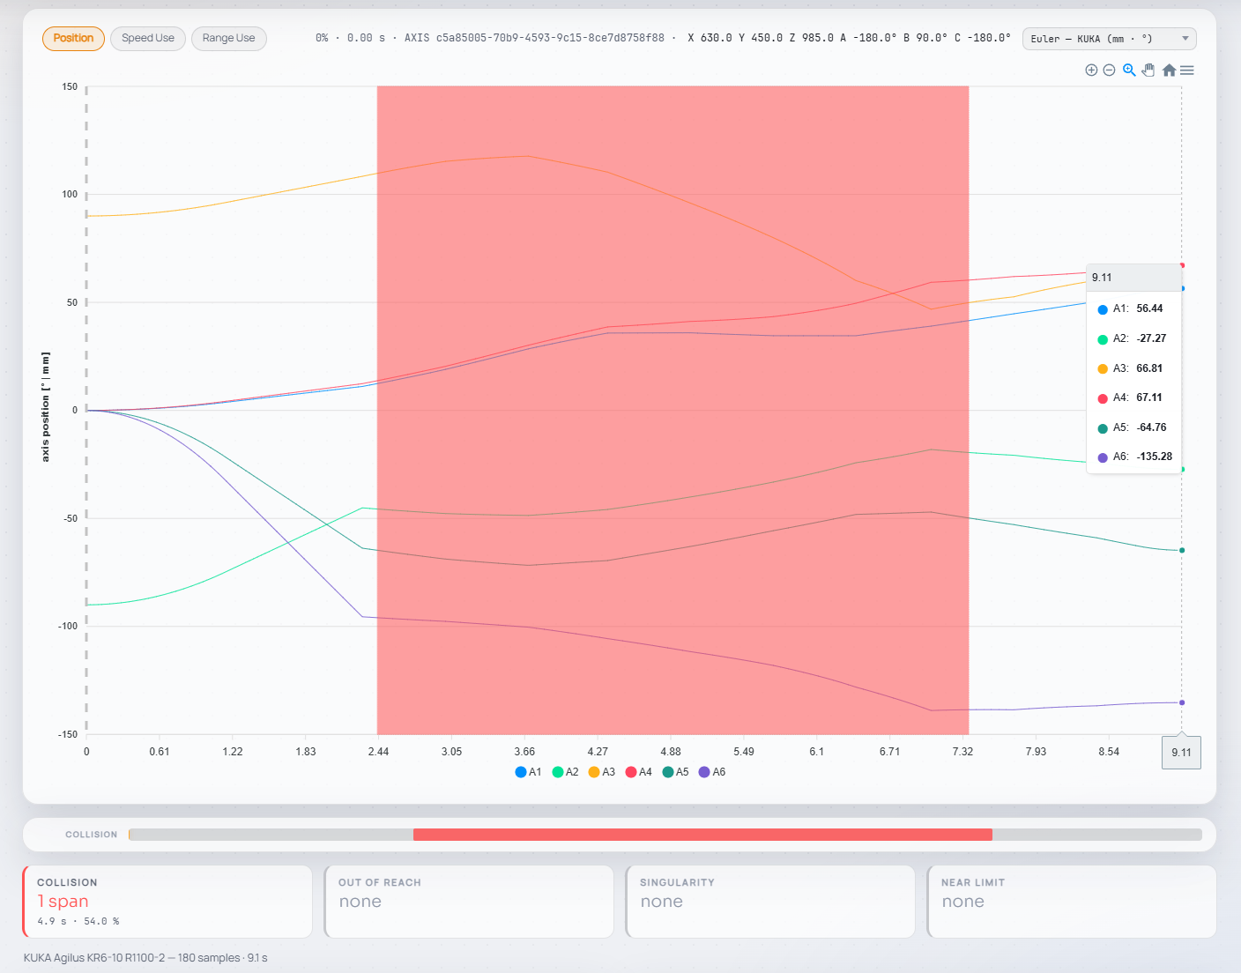Activate the selection zoom magnifier tool

pyautogui.click(x=1129, y=71)
